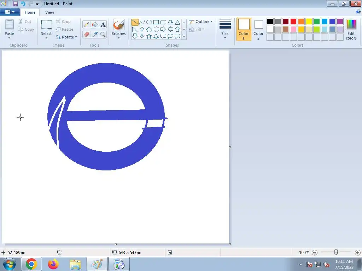This screenshot has height=271, width=362.
Task: Activate Color 1 selector
Action: coord(244,29)
